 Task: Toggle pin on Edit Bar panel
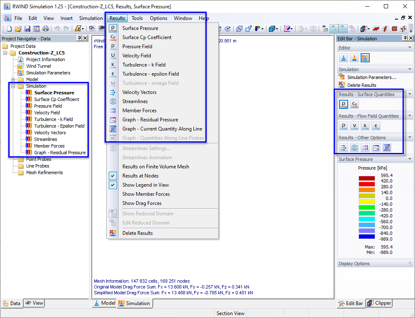(405, 38)
